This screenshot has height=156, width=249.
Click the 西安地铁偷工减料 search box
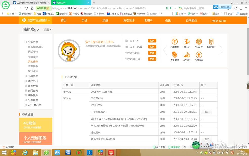[194, 8]
